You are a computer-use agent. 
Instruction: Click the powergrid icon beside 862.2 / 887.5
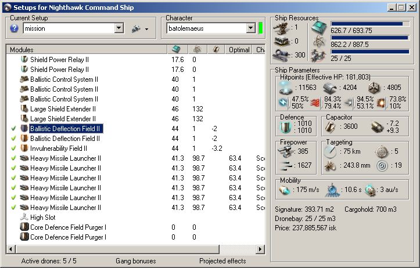[x=319, y=42]
